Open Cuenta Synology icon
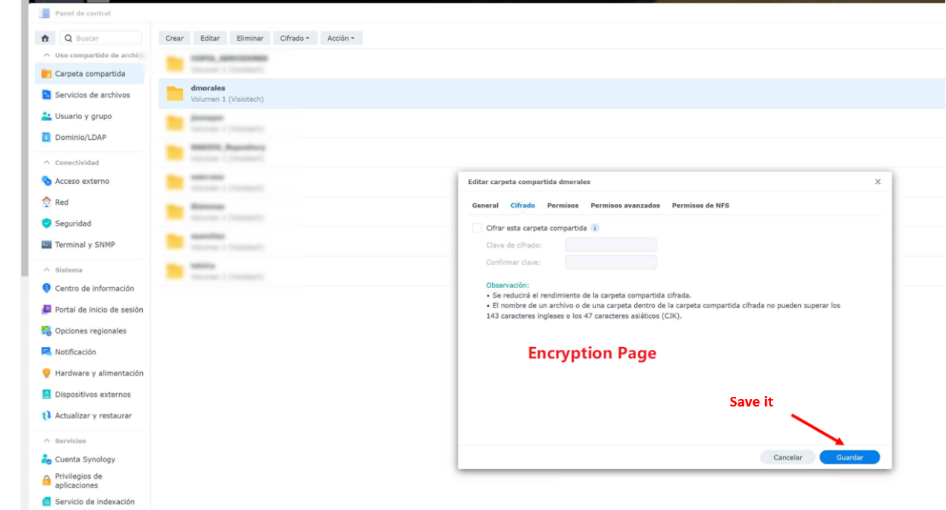 coord(46,459)
